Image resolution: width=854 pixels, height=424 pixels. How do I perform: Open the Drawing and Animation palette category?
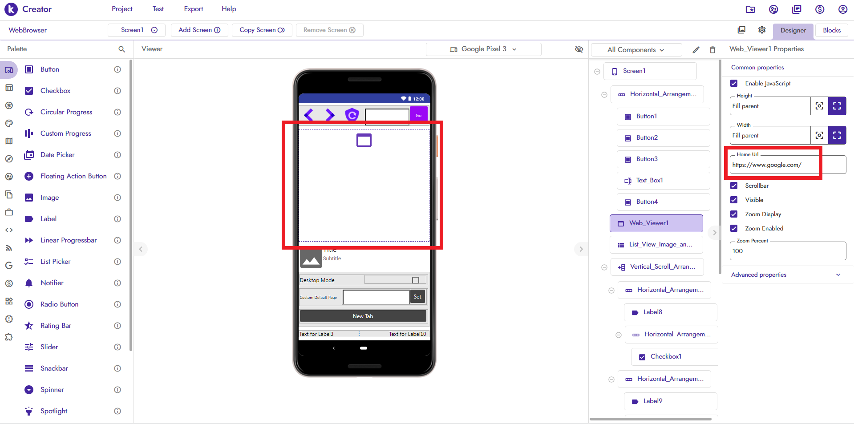pos(9,123)
